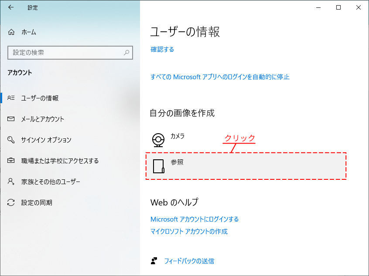The height and width of the screenshot is (276, 369).
Task: Click the Home icon in sidebar
Action: click(x=12, y=32)
